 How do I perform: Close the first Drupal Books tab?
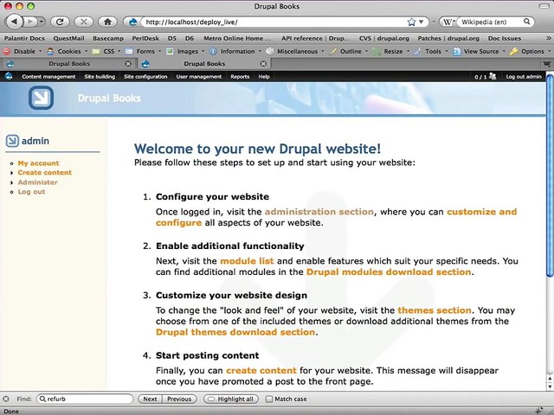point(128,63)
